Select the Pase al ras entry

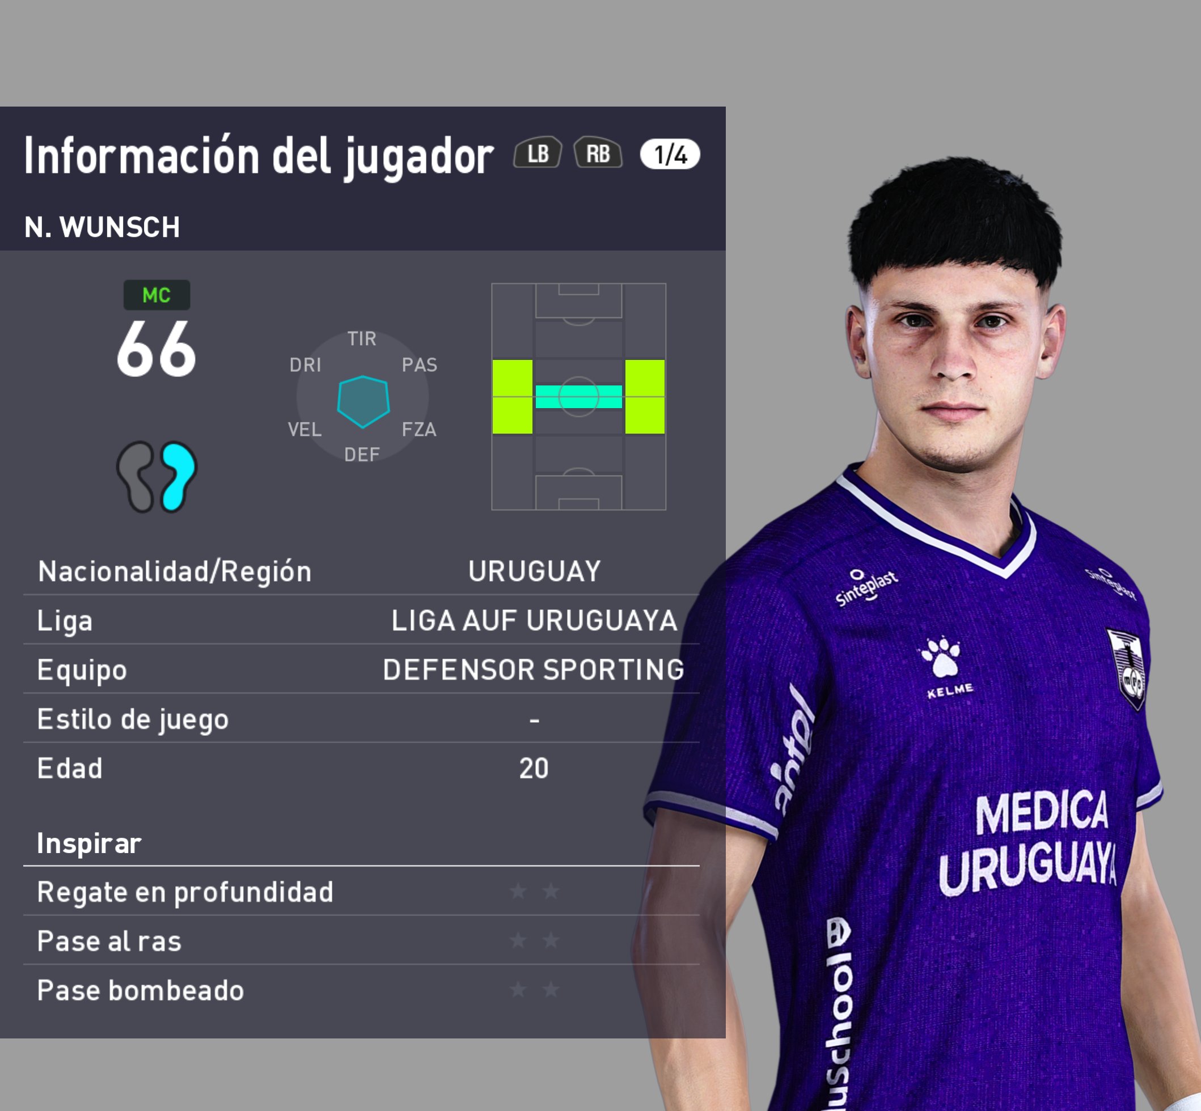(361, 941)
